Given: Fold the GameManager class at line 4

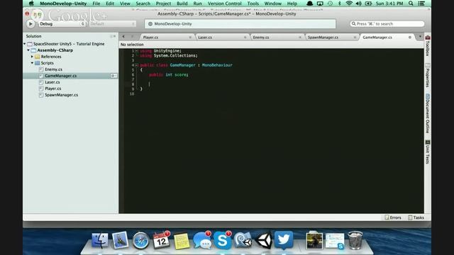Looking at the screenshot, I should coord(136,65).
